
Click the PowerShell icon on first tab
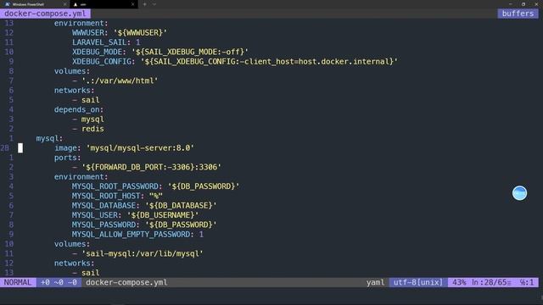pyautogui.click(x=8, y=4)
